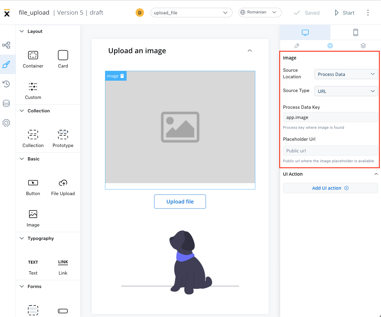
Task: Delete the image element via trash icon
Action: point(122,76)
